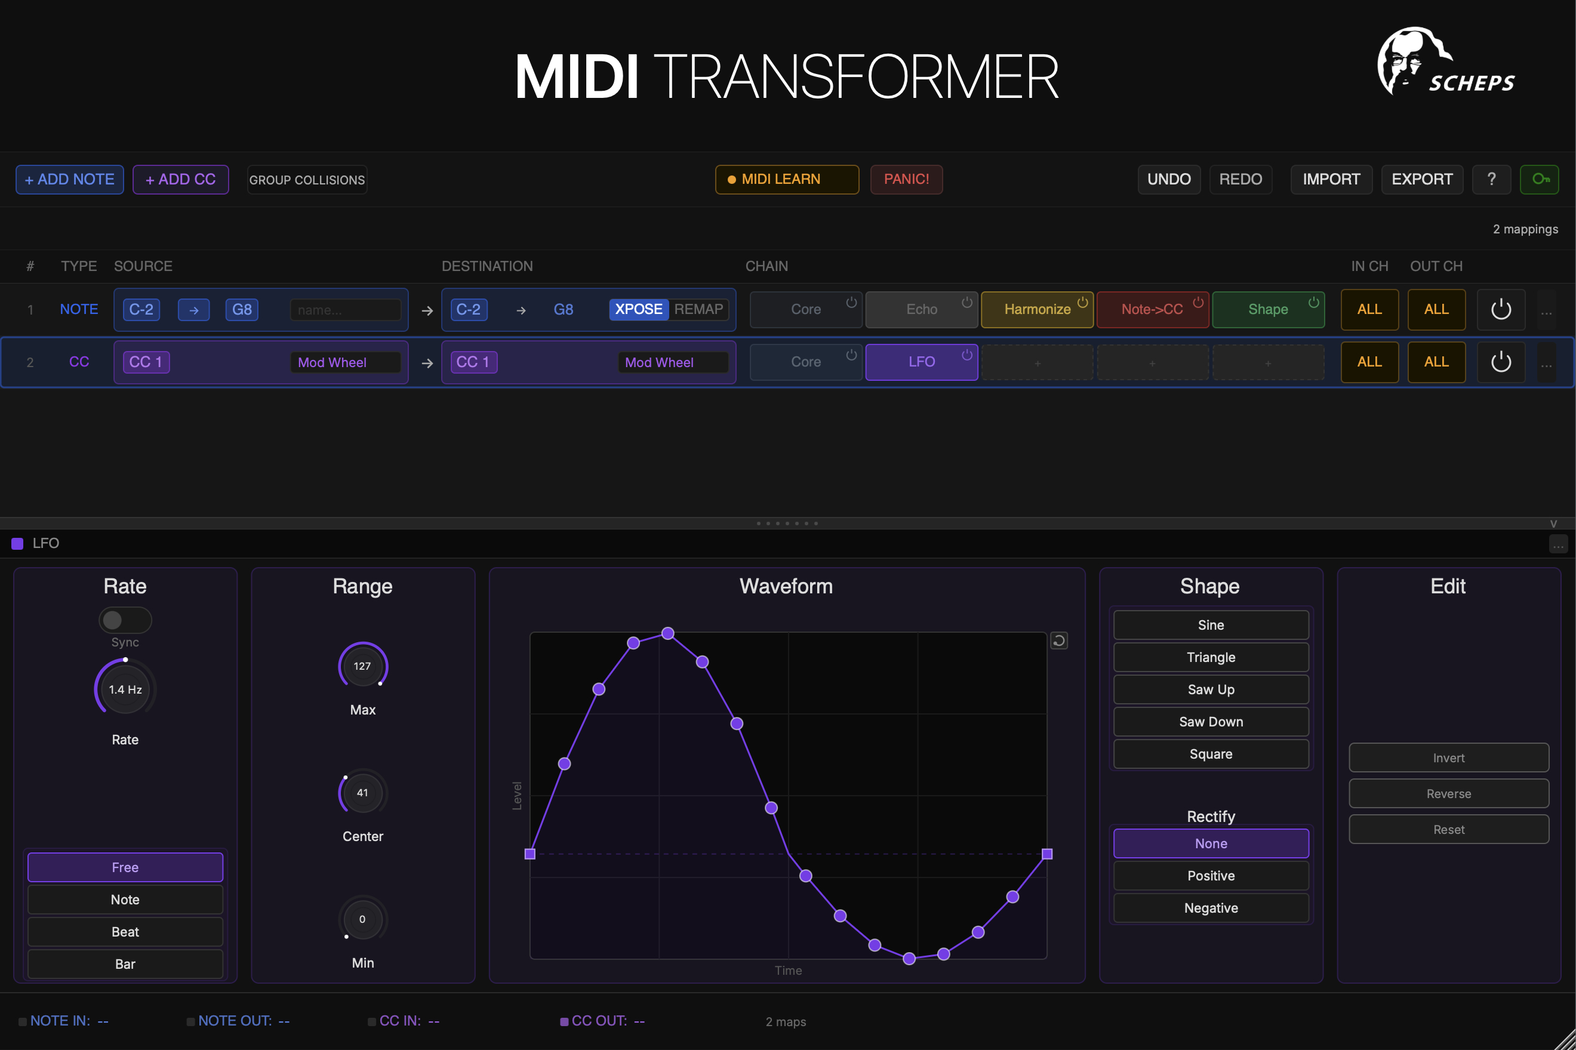Open the destination C-2 note selector
Image resolution: width=1576 pixels, height=1050 pixels.
tap(469, 309)
